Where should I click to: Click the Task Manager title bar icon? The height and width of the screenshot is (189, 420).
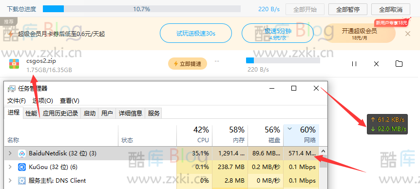tap(12, 89)
